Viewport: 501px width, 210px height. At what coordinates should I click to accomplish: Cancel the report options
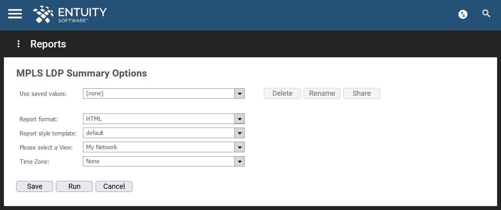(114, 186)
